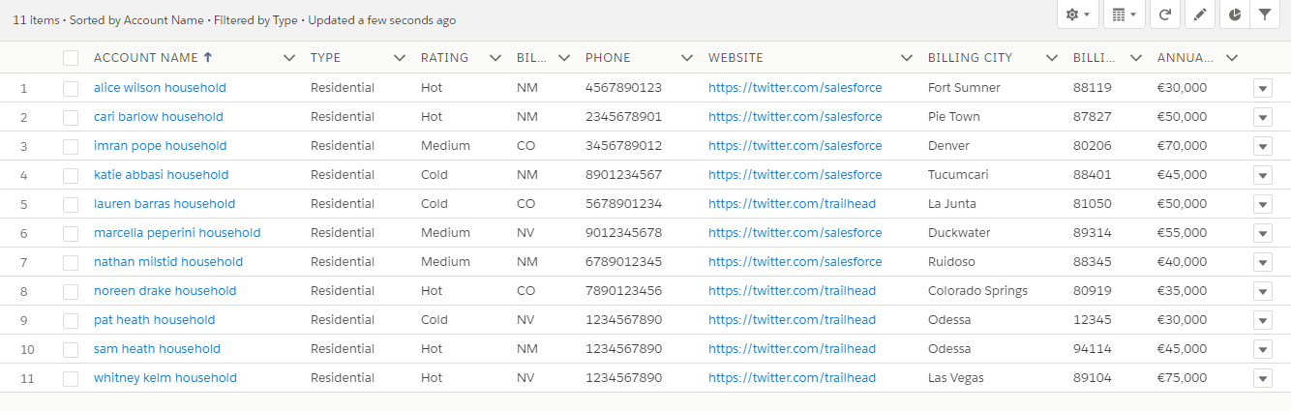This screenshot has width=1291, height=411.
Task: Open the filters funnel icon
Action: [1265, 15]
